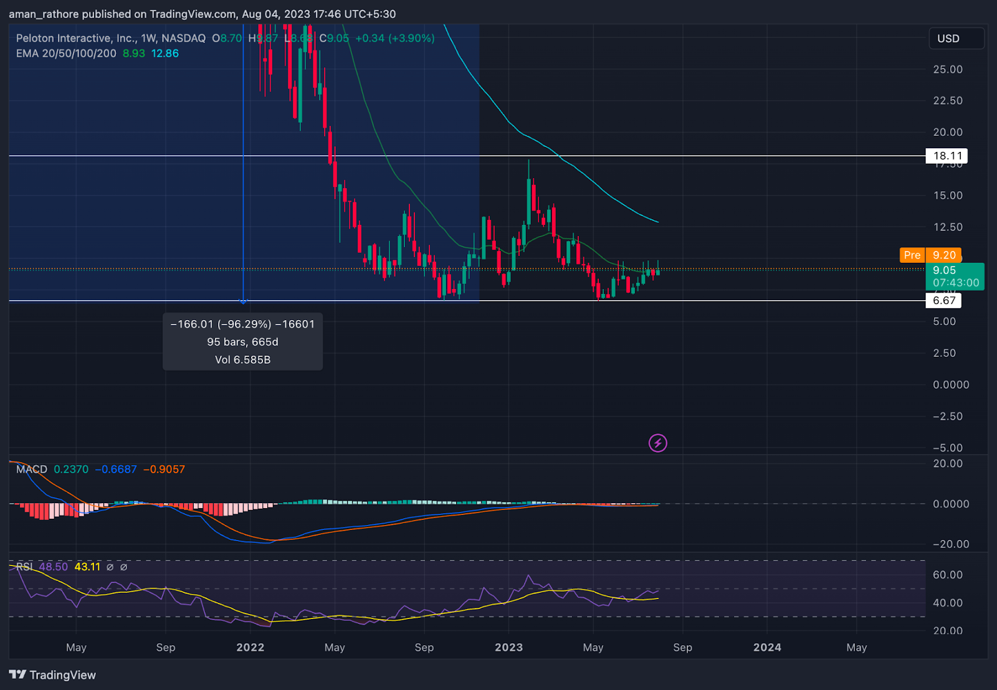Image resolution: width=997 pixels, height=690 pixels.
Task: Click the purple lightning bolt event icon
Action: click(658, 443)
